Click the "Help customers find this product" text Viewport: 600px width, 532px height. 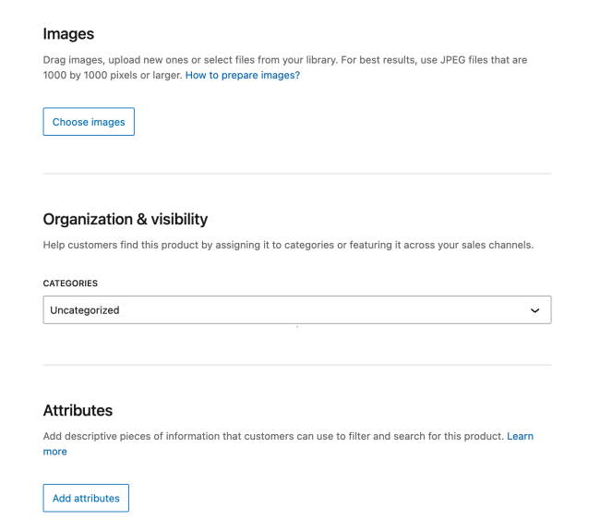[x=129, y=246]
